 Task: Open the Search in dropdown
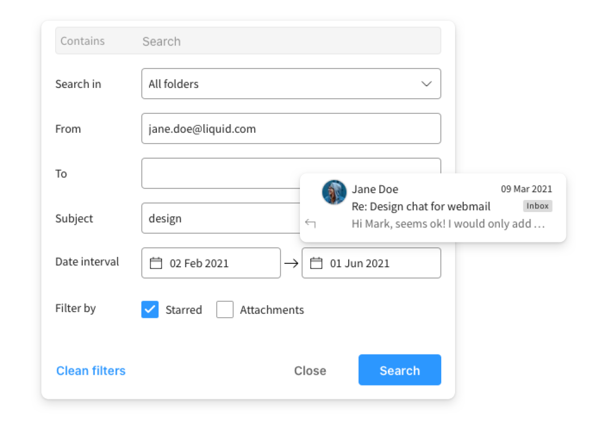tap(291, 84)
